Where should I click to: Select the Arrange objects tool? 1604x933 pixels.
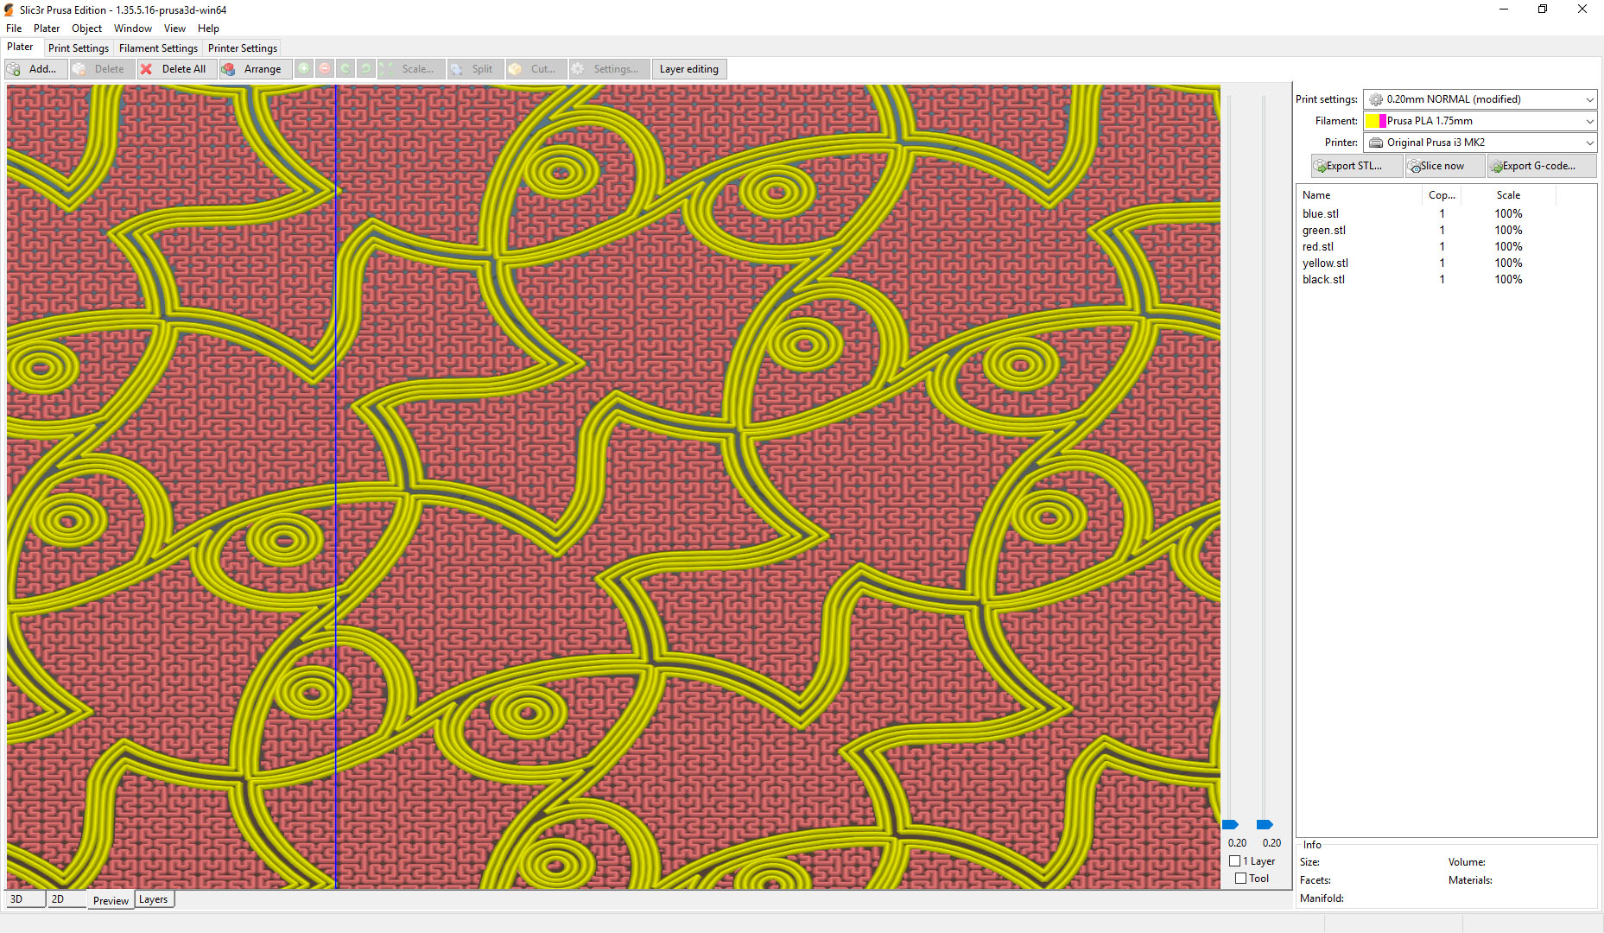[x=255, y=68]
